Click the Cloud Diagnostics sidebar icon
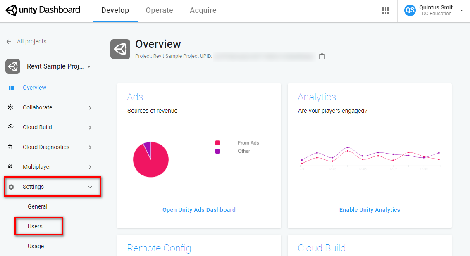The width and height of the screenshot is (470, 256). click(11, 147)
